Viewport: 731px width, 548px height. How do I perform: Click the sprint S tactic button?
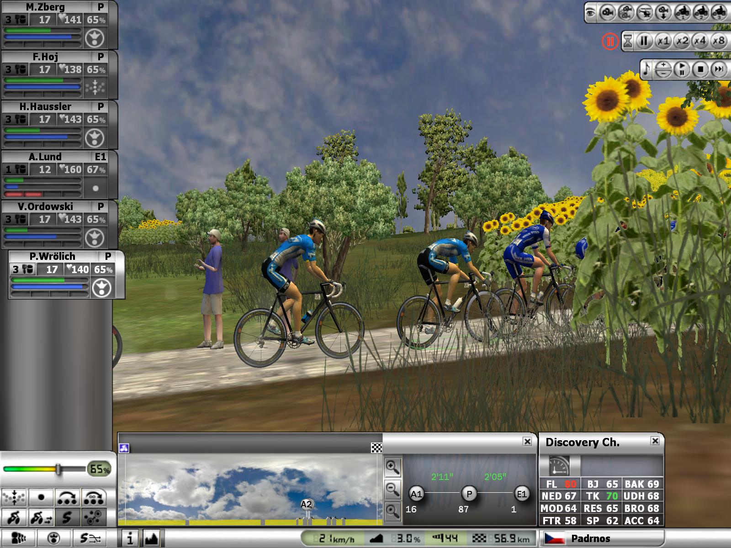tap(67, 517)
